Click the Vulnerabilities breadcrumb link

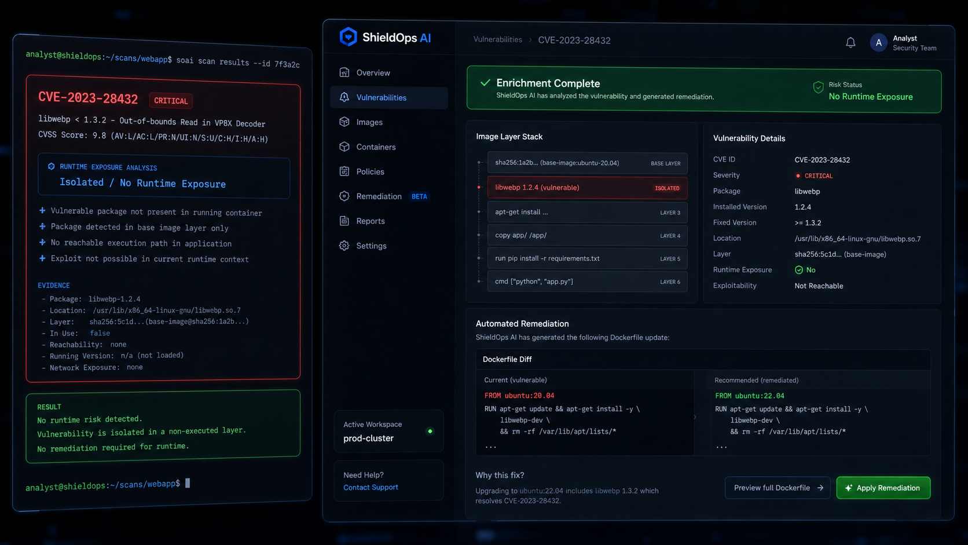coord(497,39)
